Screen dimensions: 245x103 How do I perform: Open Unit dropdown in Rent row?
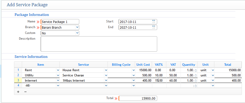pyautogui.click(x=213, y=70)
